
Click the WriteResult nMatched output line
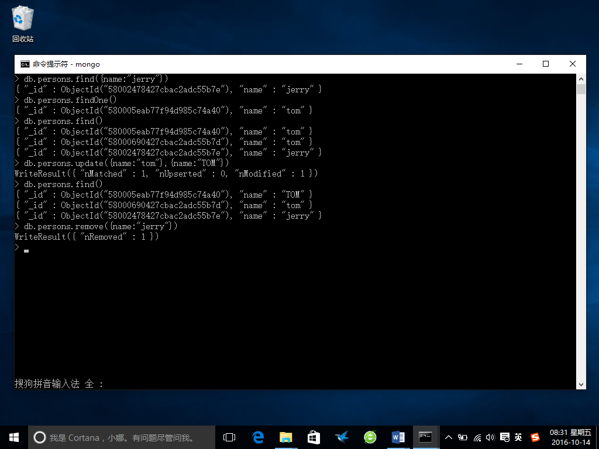click(x=166, y=174)
